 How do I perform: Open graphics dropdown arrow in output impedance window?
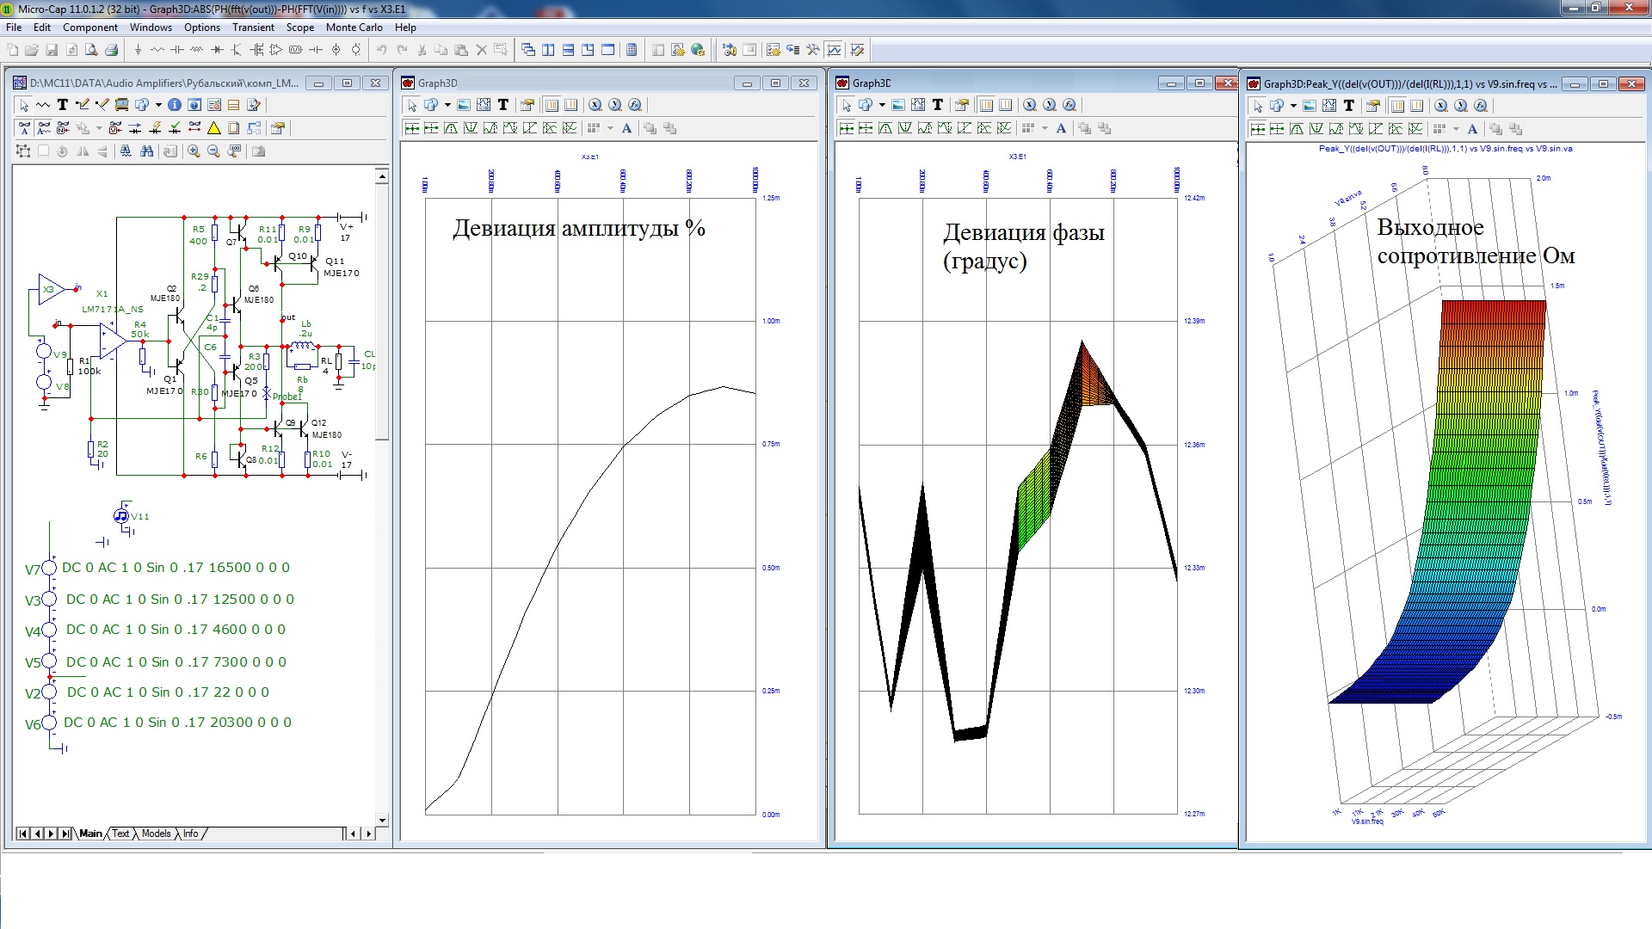tap(1293, 106)
